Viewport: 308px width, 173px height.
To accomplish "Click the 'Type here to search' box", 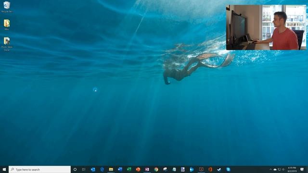I will (39, 170).
